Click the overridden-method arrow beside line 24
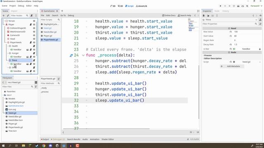This screenshot has height=148, width=264. (x=71, y=55)
